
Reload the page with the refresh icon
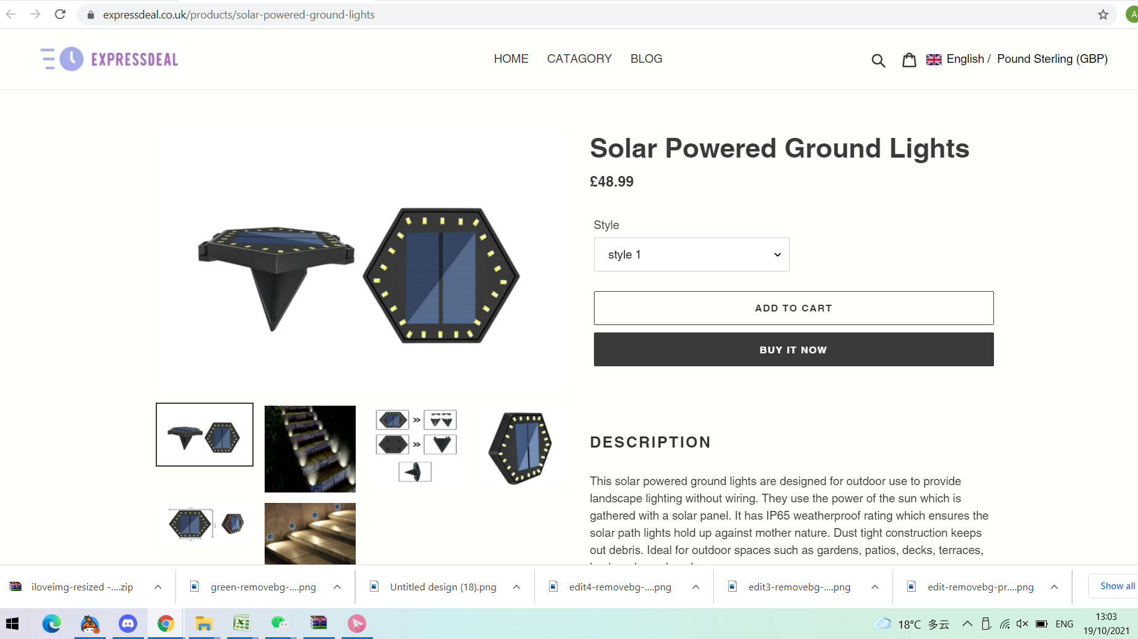pos(60,14)
